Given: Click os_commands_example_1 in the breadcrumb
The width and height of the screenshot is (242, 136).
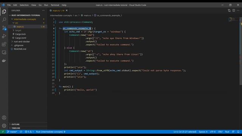Looking at the screenshot, I should click(109, 15).
